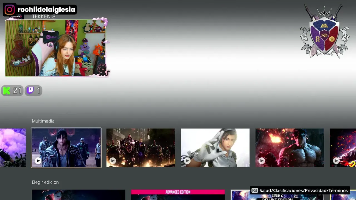Click the Kick viewer count badge

(12, 91)
